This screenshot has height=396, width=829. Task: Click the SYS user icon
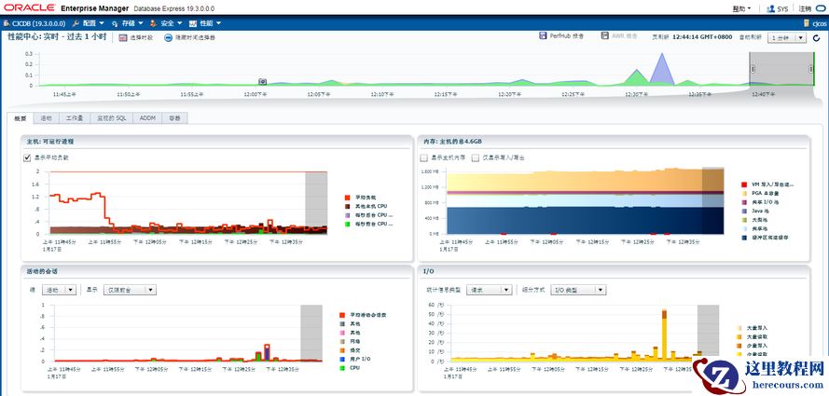(768, 8)
